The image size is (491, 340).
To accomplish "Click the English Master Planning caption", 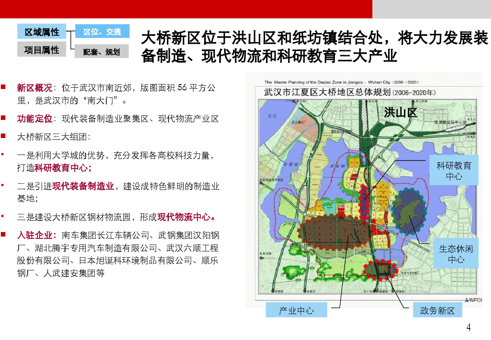I will (341, 82).
